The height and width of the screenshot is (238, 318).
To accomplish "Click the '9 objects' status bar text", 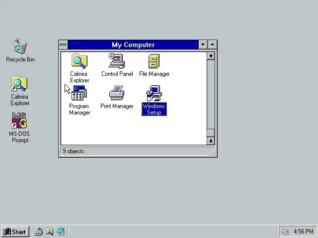I will click(x=74, y=151).
